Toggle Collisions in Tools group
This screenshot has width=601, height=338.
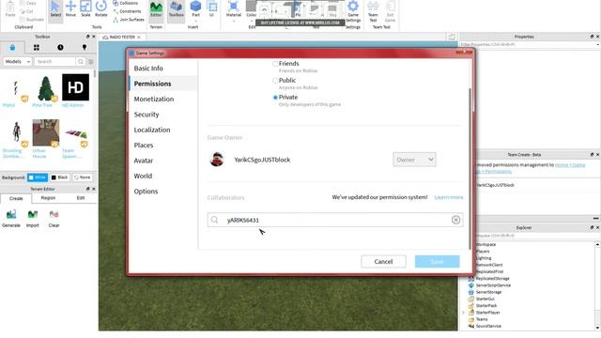tap(126, 3)
